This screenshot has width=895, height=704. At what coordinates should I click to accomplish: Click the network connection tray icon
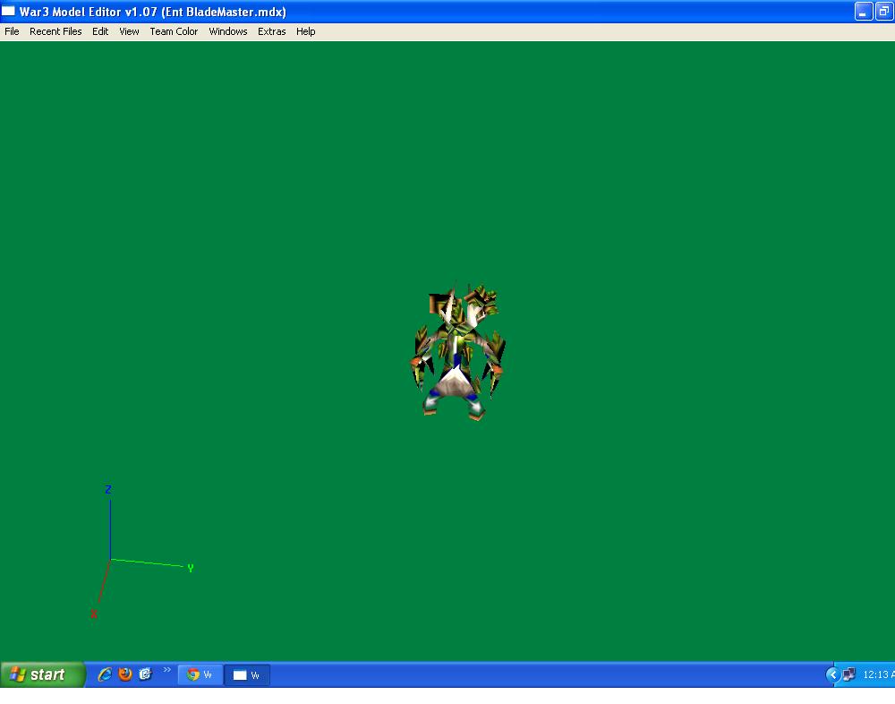(x=849, y=674)
